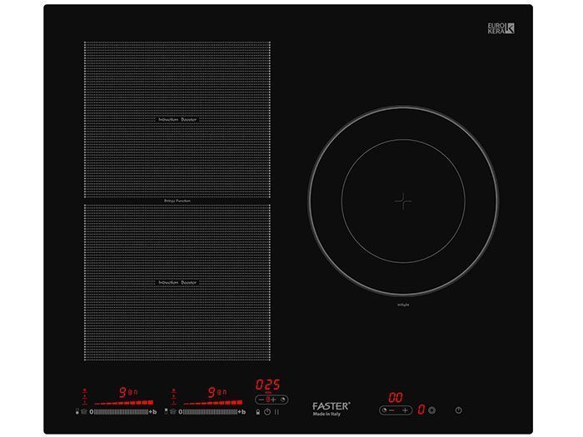Tap the round button next to the right zone's 0
Image resolution: width=583 pixels, height=437 pixels.
click(432, 410)
